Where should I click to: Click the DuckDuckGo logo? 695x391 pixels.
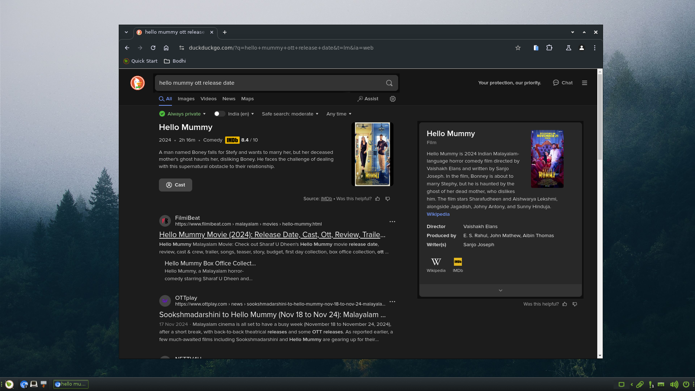138,83
